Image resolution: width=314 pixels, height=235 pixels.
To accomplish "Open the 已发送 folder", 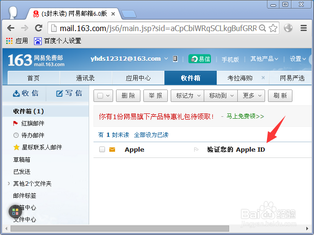I will tap(22, 172).
